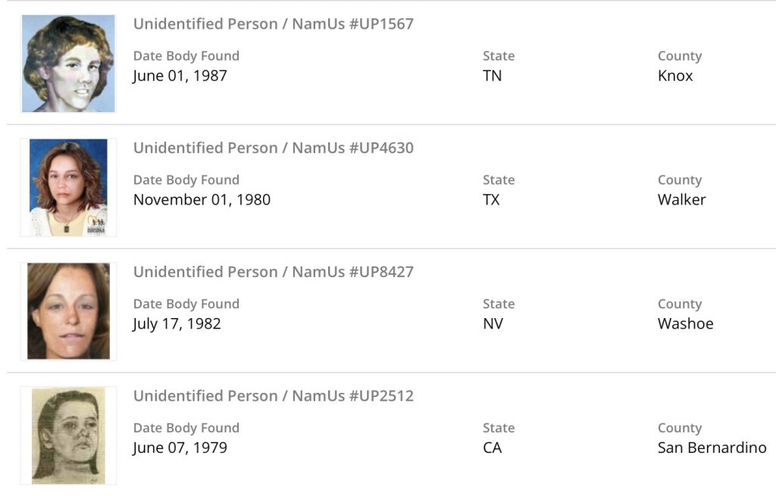This screenshot has height=496, width=776.
Task: Click the Washoe county value
Action: (686, 324)
